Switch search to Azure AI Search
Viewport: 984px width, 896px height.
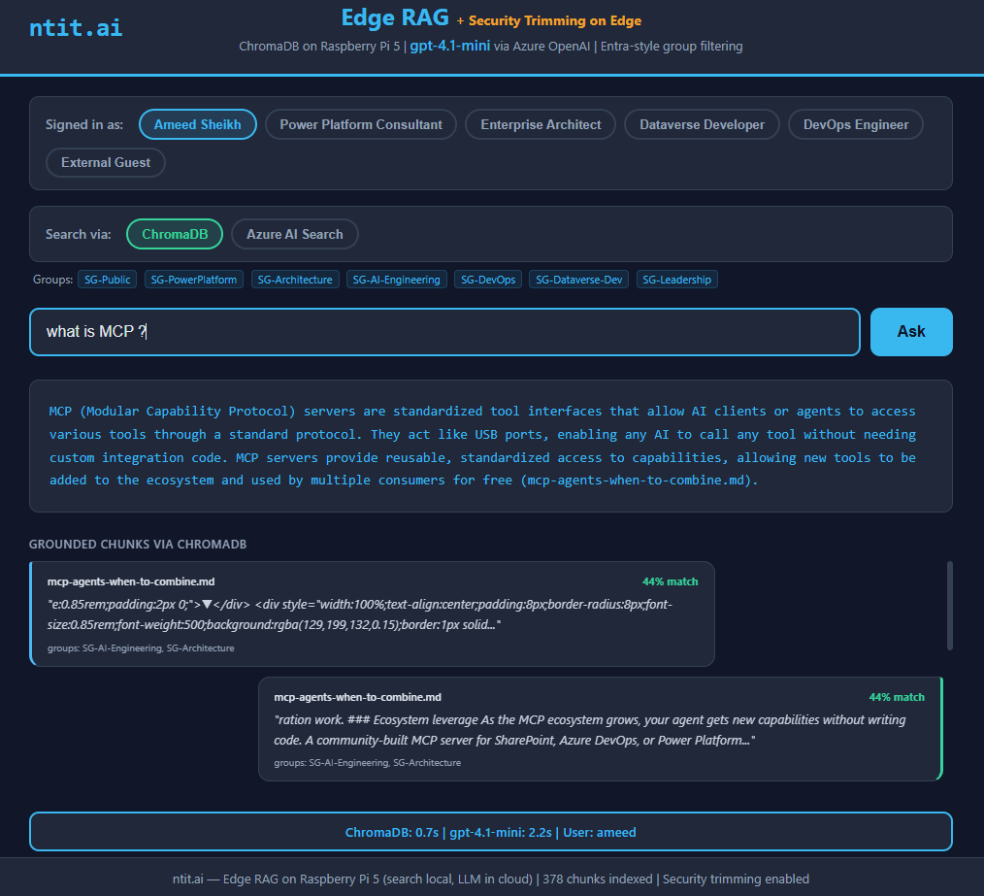(294, 234)
